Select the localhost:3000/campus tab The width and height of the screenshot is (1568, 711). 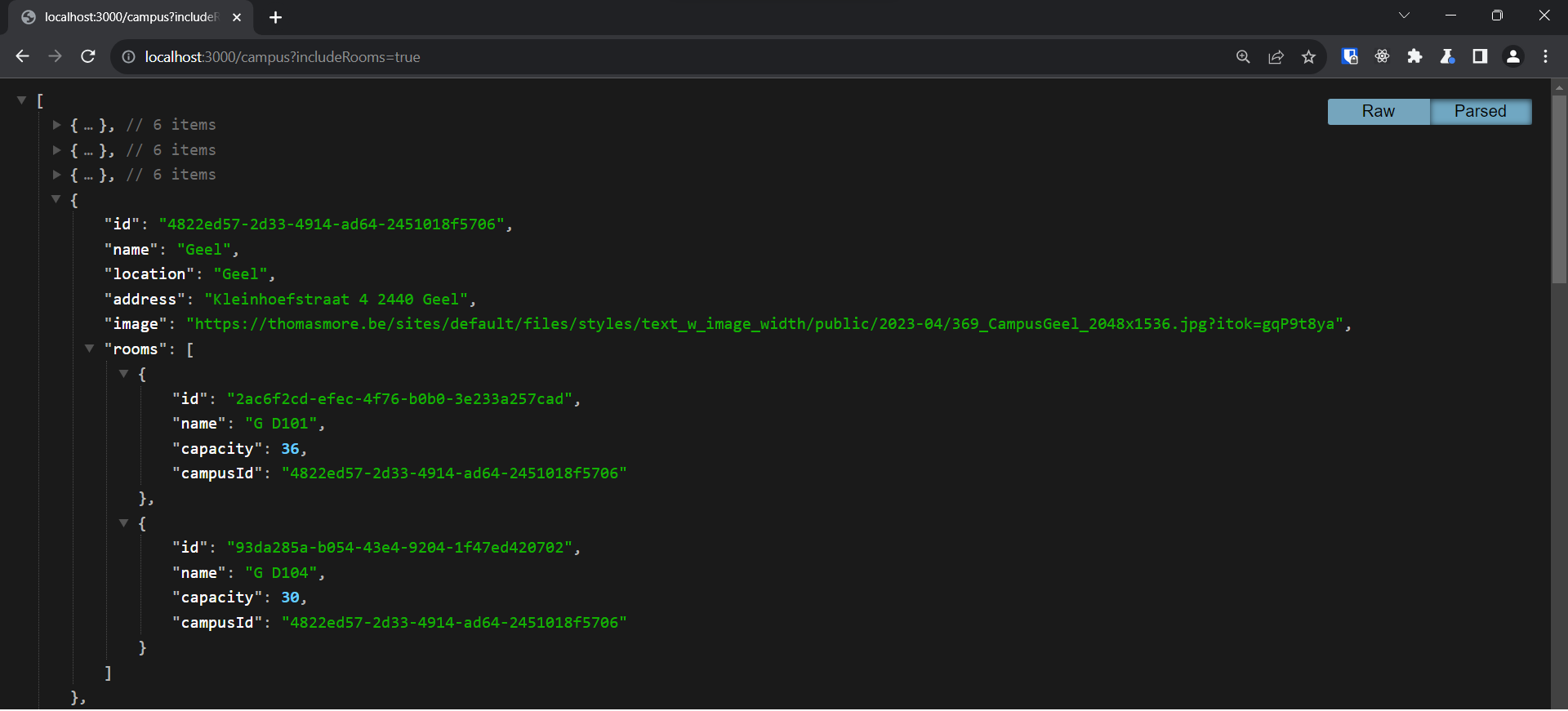click(x=131, y=17)
